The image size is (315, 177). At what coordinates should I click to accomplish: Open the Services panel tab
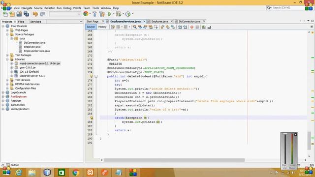35,22
